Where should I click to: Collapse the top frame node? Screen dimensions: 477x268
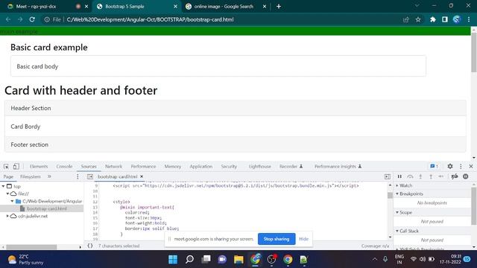tap(3, 186)
